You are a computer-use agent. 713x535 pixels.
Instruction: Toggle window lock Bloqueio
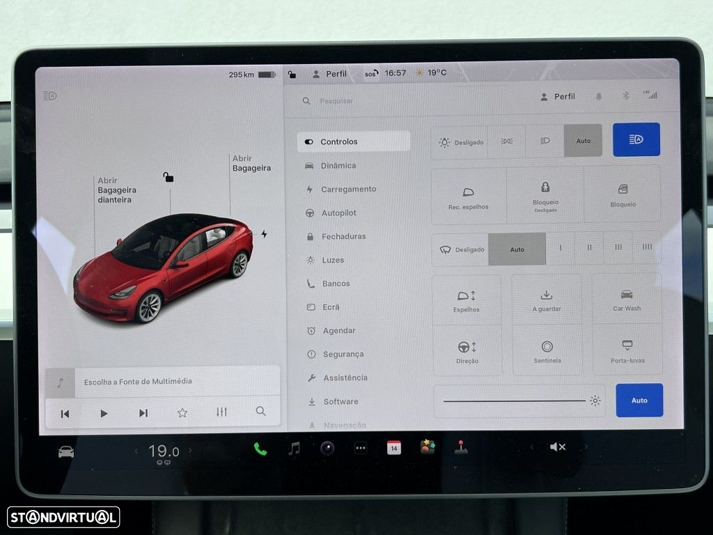click(x=622, y=194)
